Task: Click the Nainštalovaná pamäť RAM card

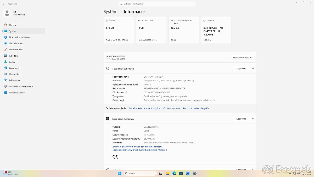Action: pyautogui.click(x=183, y=30)
